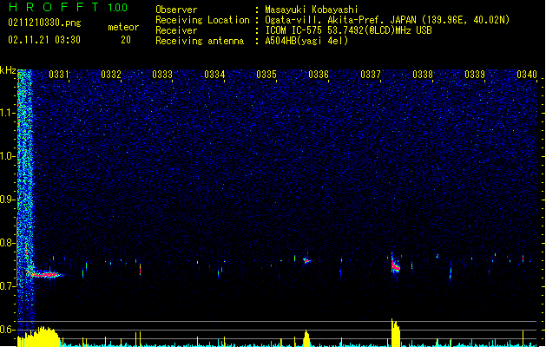Click the date stamp 02.11.21 03:30

(x=44, y=40)
